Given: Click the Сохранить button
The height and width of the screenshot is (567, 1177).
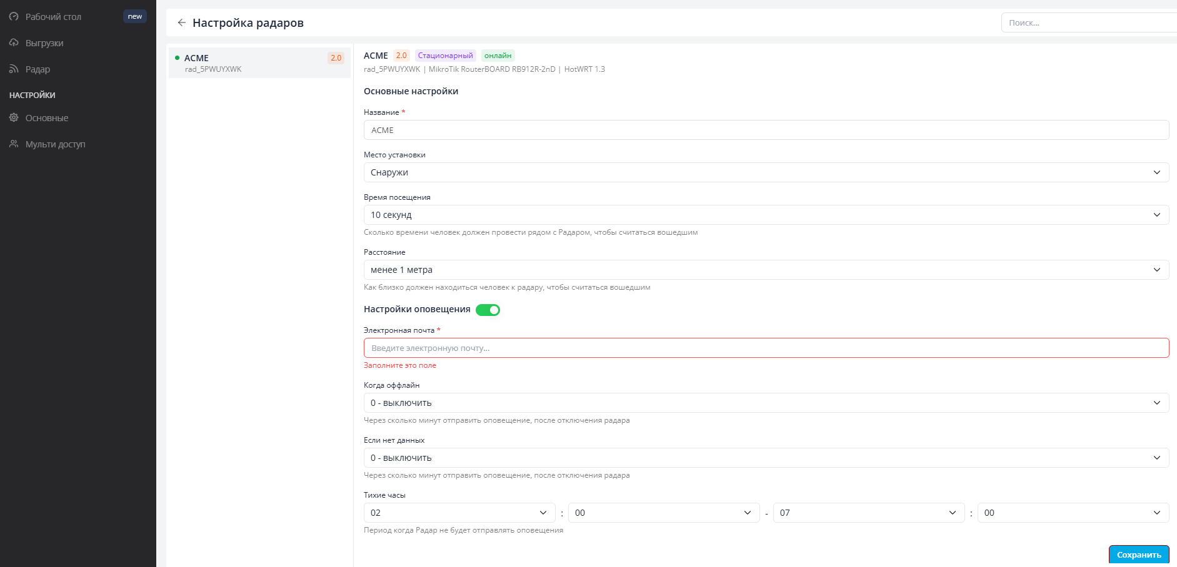Looking at the screenshot, I should pyautogui.click(x=1139, y=555).
